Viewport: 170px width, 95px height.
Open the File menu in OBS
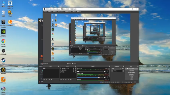tap(45, 12)
